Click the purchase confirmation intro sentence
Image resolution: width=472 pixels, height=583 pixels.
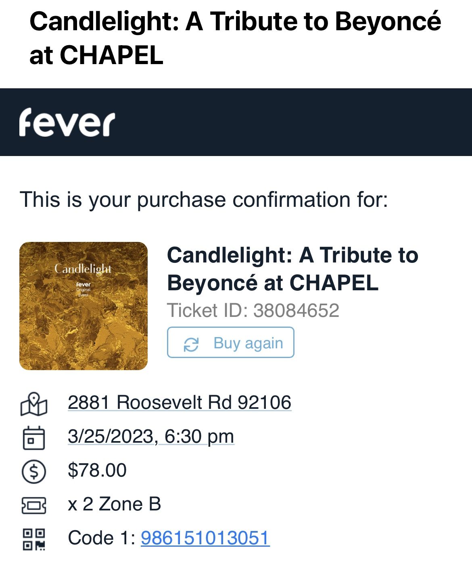pos(204,199)
